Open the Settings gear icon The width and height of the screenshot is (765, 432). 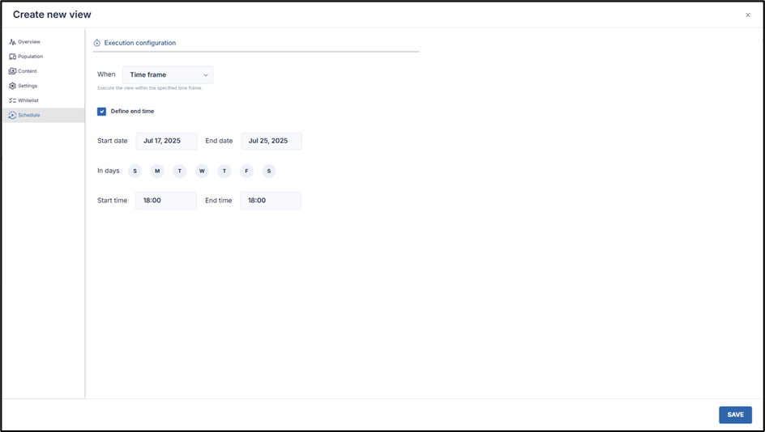click(12, 86)
